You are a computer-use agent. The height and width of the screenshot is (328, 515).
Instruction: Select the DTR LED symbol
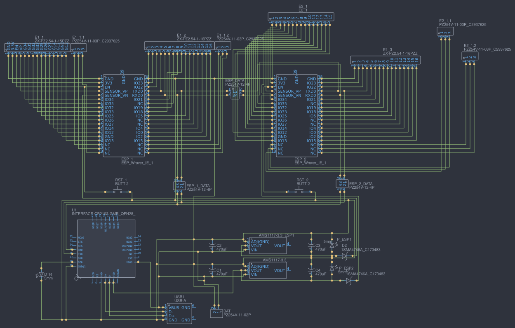pyautogui.click(x=41, y=274)
